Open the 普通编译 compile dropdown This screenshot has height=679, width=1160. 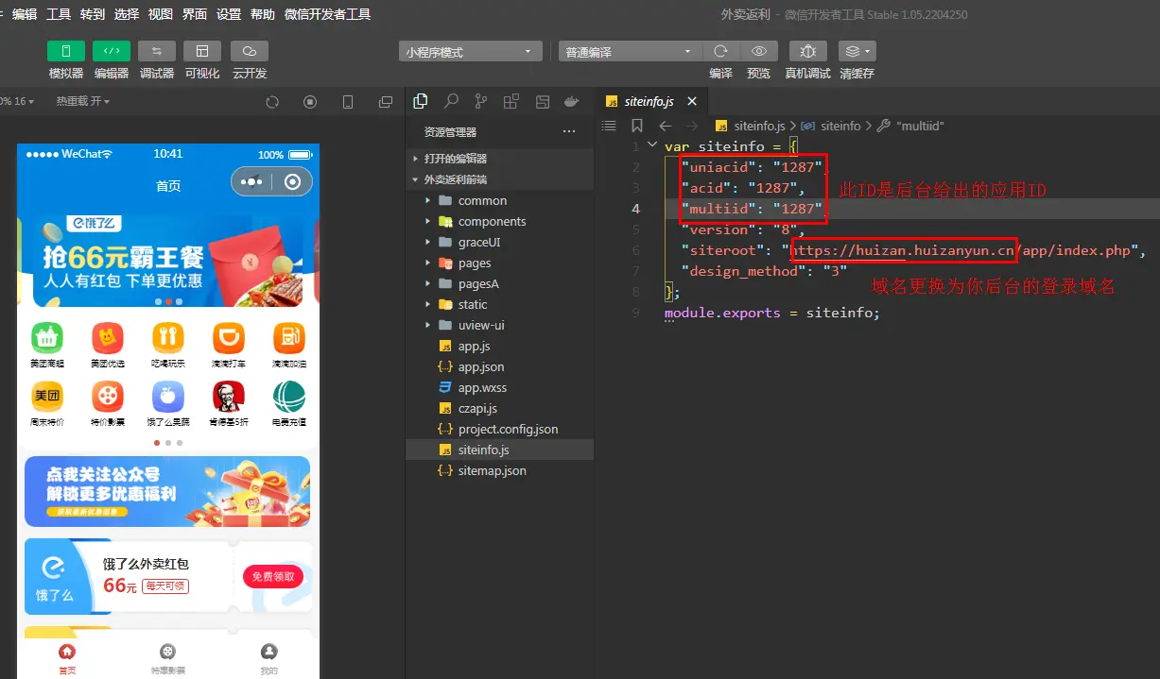630,52
